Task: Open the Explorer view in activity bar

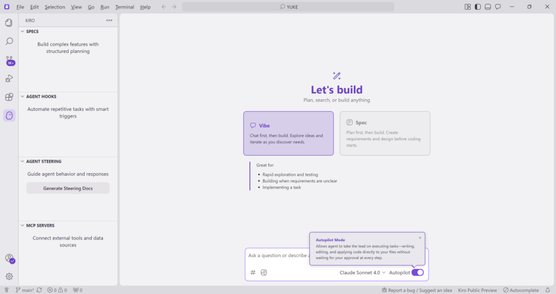Action: (x=9, y=23)
